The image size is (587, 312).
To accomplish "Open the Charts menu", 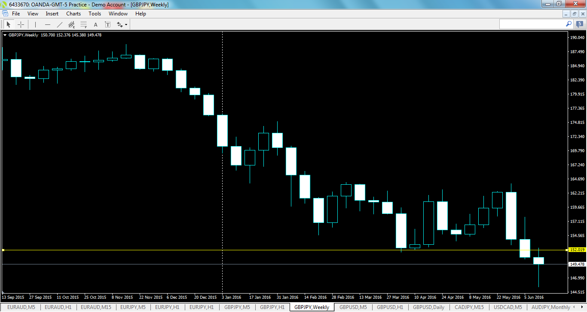I will click(73, 13).
